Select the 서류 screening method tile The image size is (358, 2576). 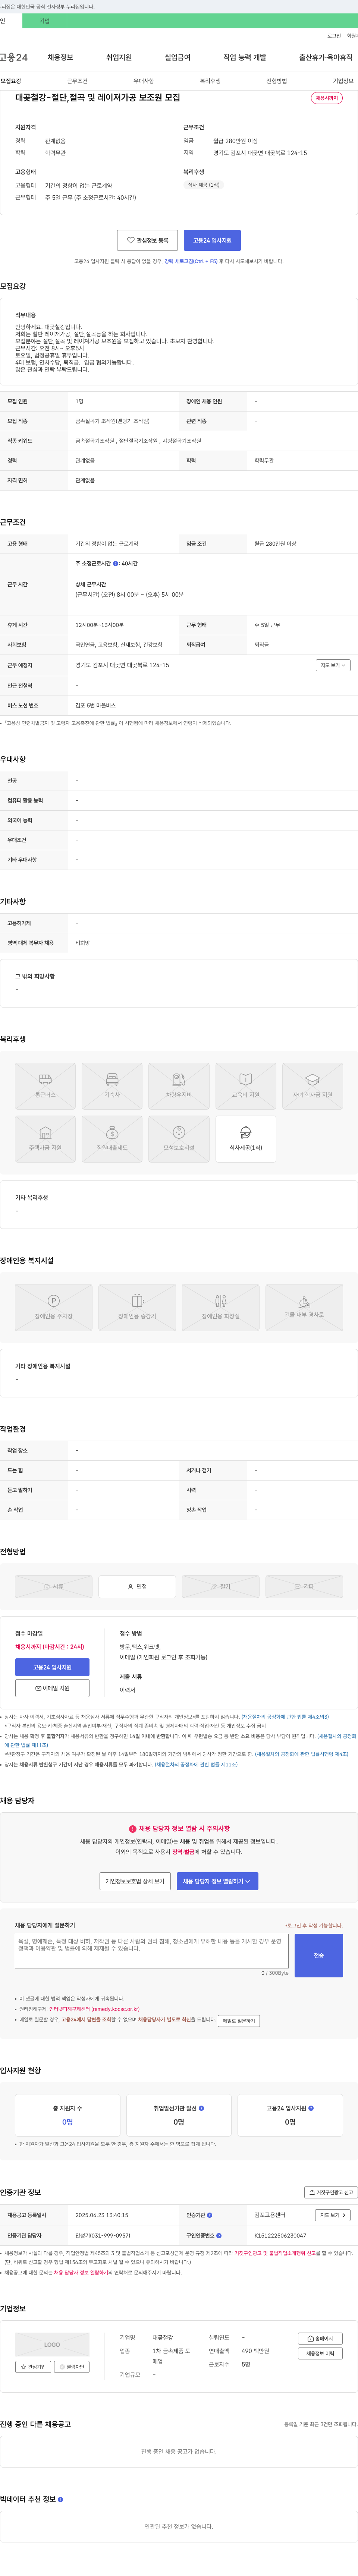54,1587
